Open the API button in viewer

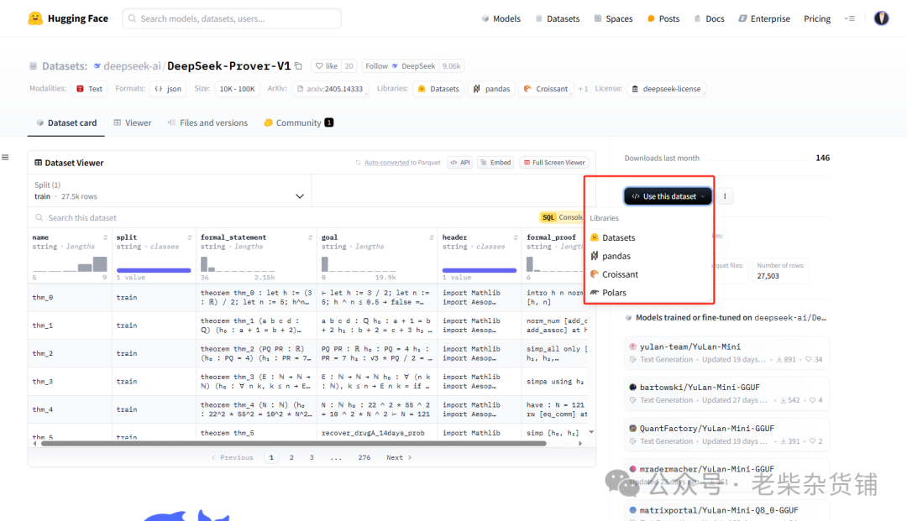[460, 162]
